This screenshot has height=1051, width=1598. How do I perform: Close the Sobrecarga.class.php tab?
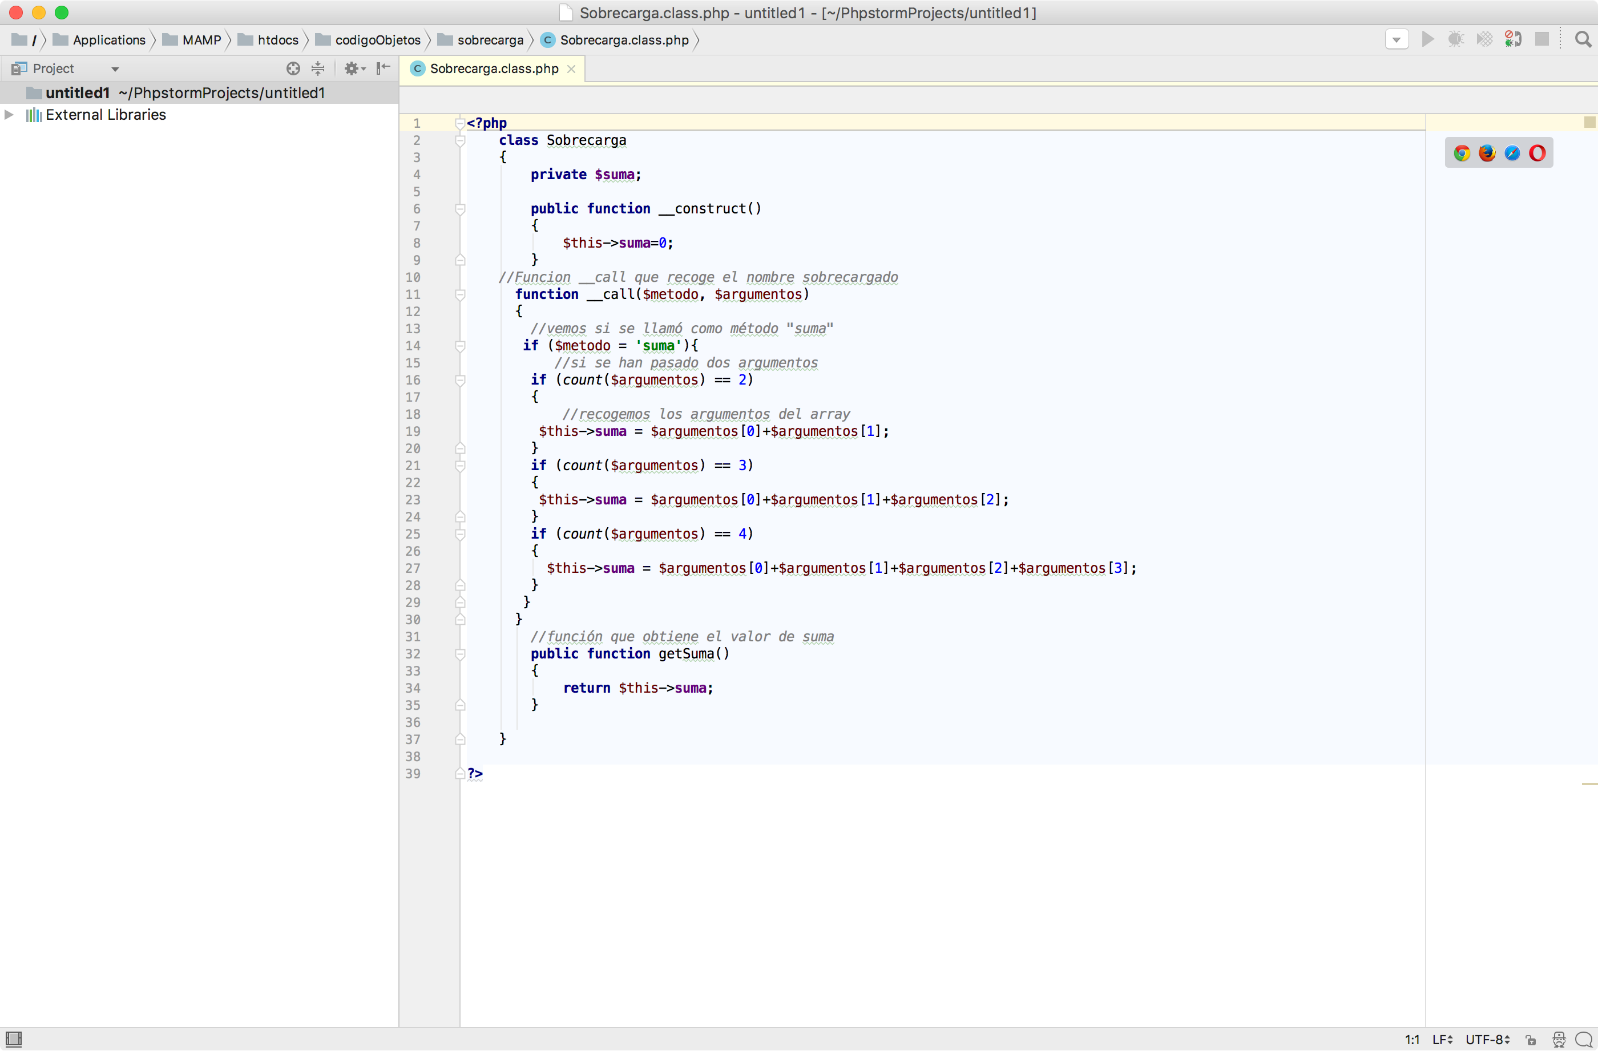pyautogui.click(x=571, y=68)
